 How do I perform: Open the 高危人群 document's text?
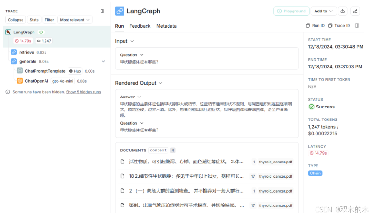186,191
